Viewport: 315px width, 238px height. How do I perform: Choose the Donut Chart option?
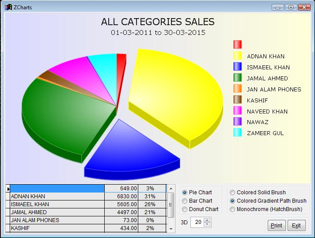click(x=200, y=209)
